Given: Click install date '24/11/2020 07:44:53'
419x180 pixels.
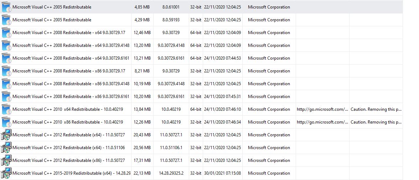Looking at the screenshot, I should coord(222,58).
